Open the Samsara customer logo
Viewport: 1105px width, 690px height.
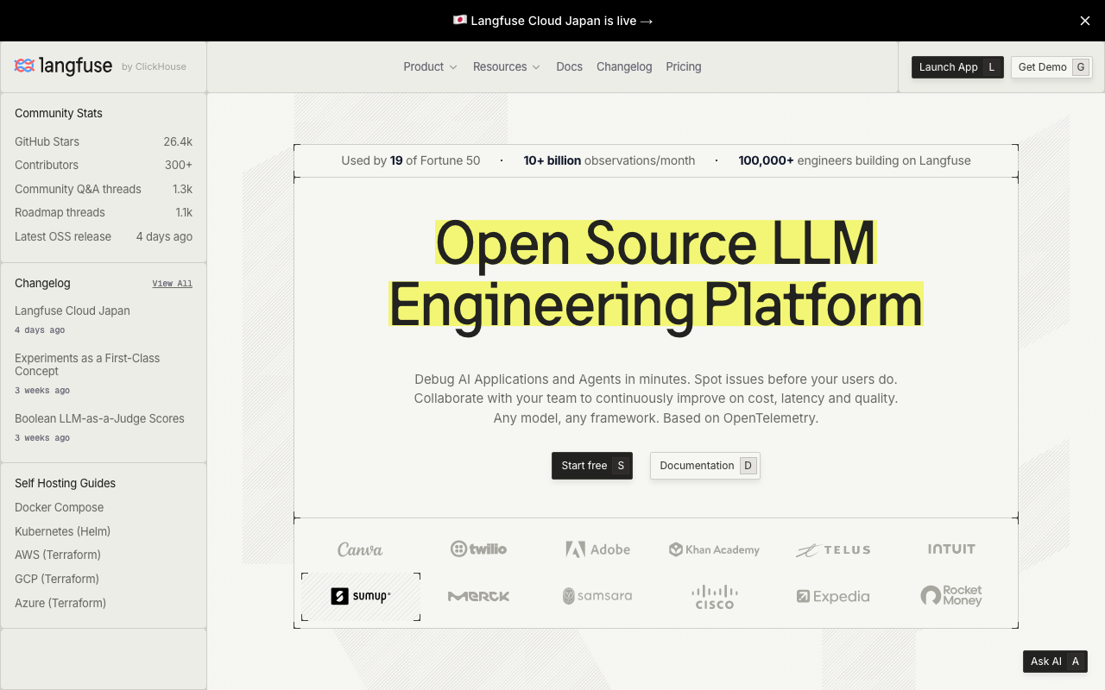point(597,596)
